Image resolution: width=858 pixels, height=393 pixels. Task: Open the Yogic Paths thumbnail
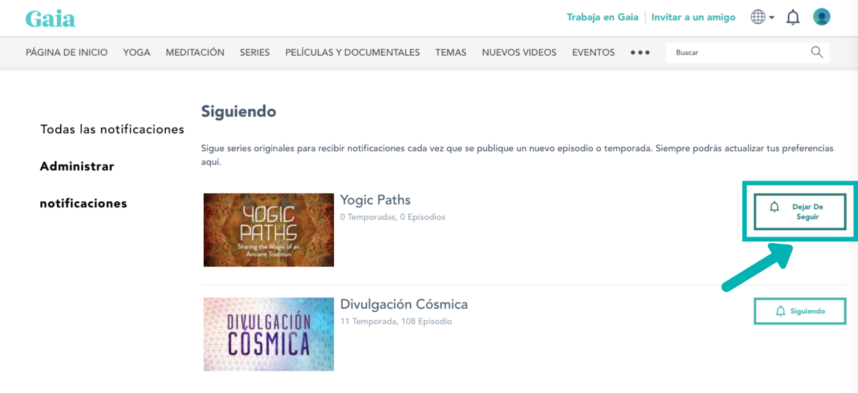point(268,230)
